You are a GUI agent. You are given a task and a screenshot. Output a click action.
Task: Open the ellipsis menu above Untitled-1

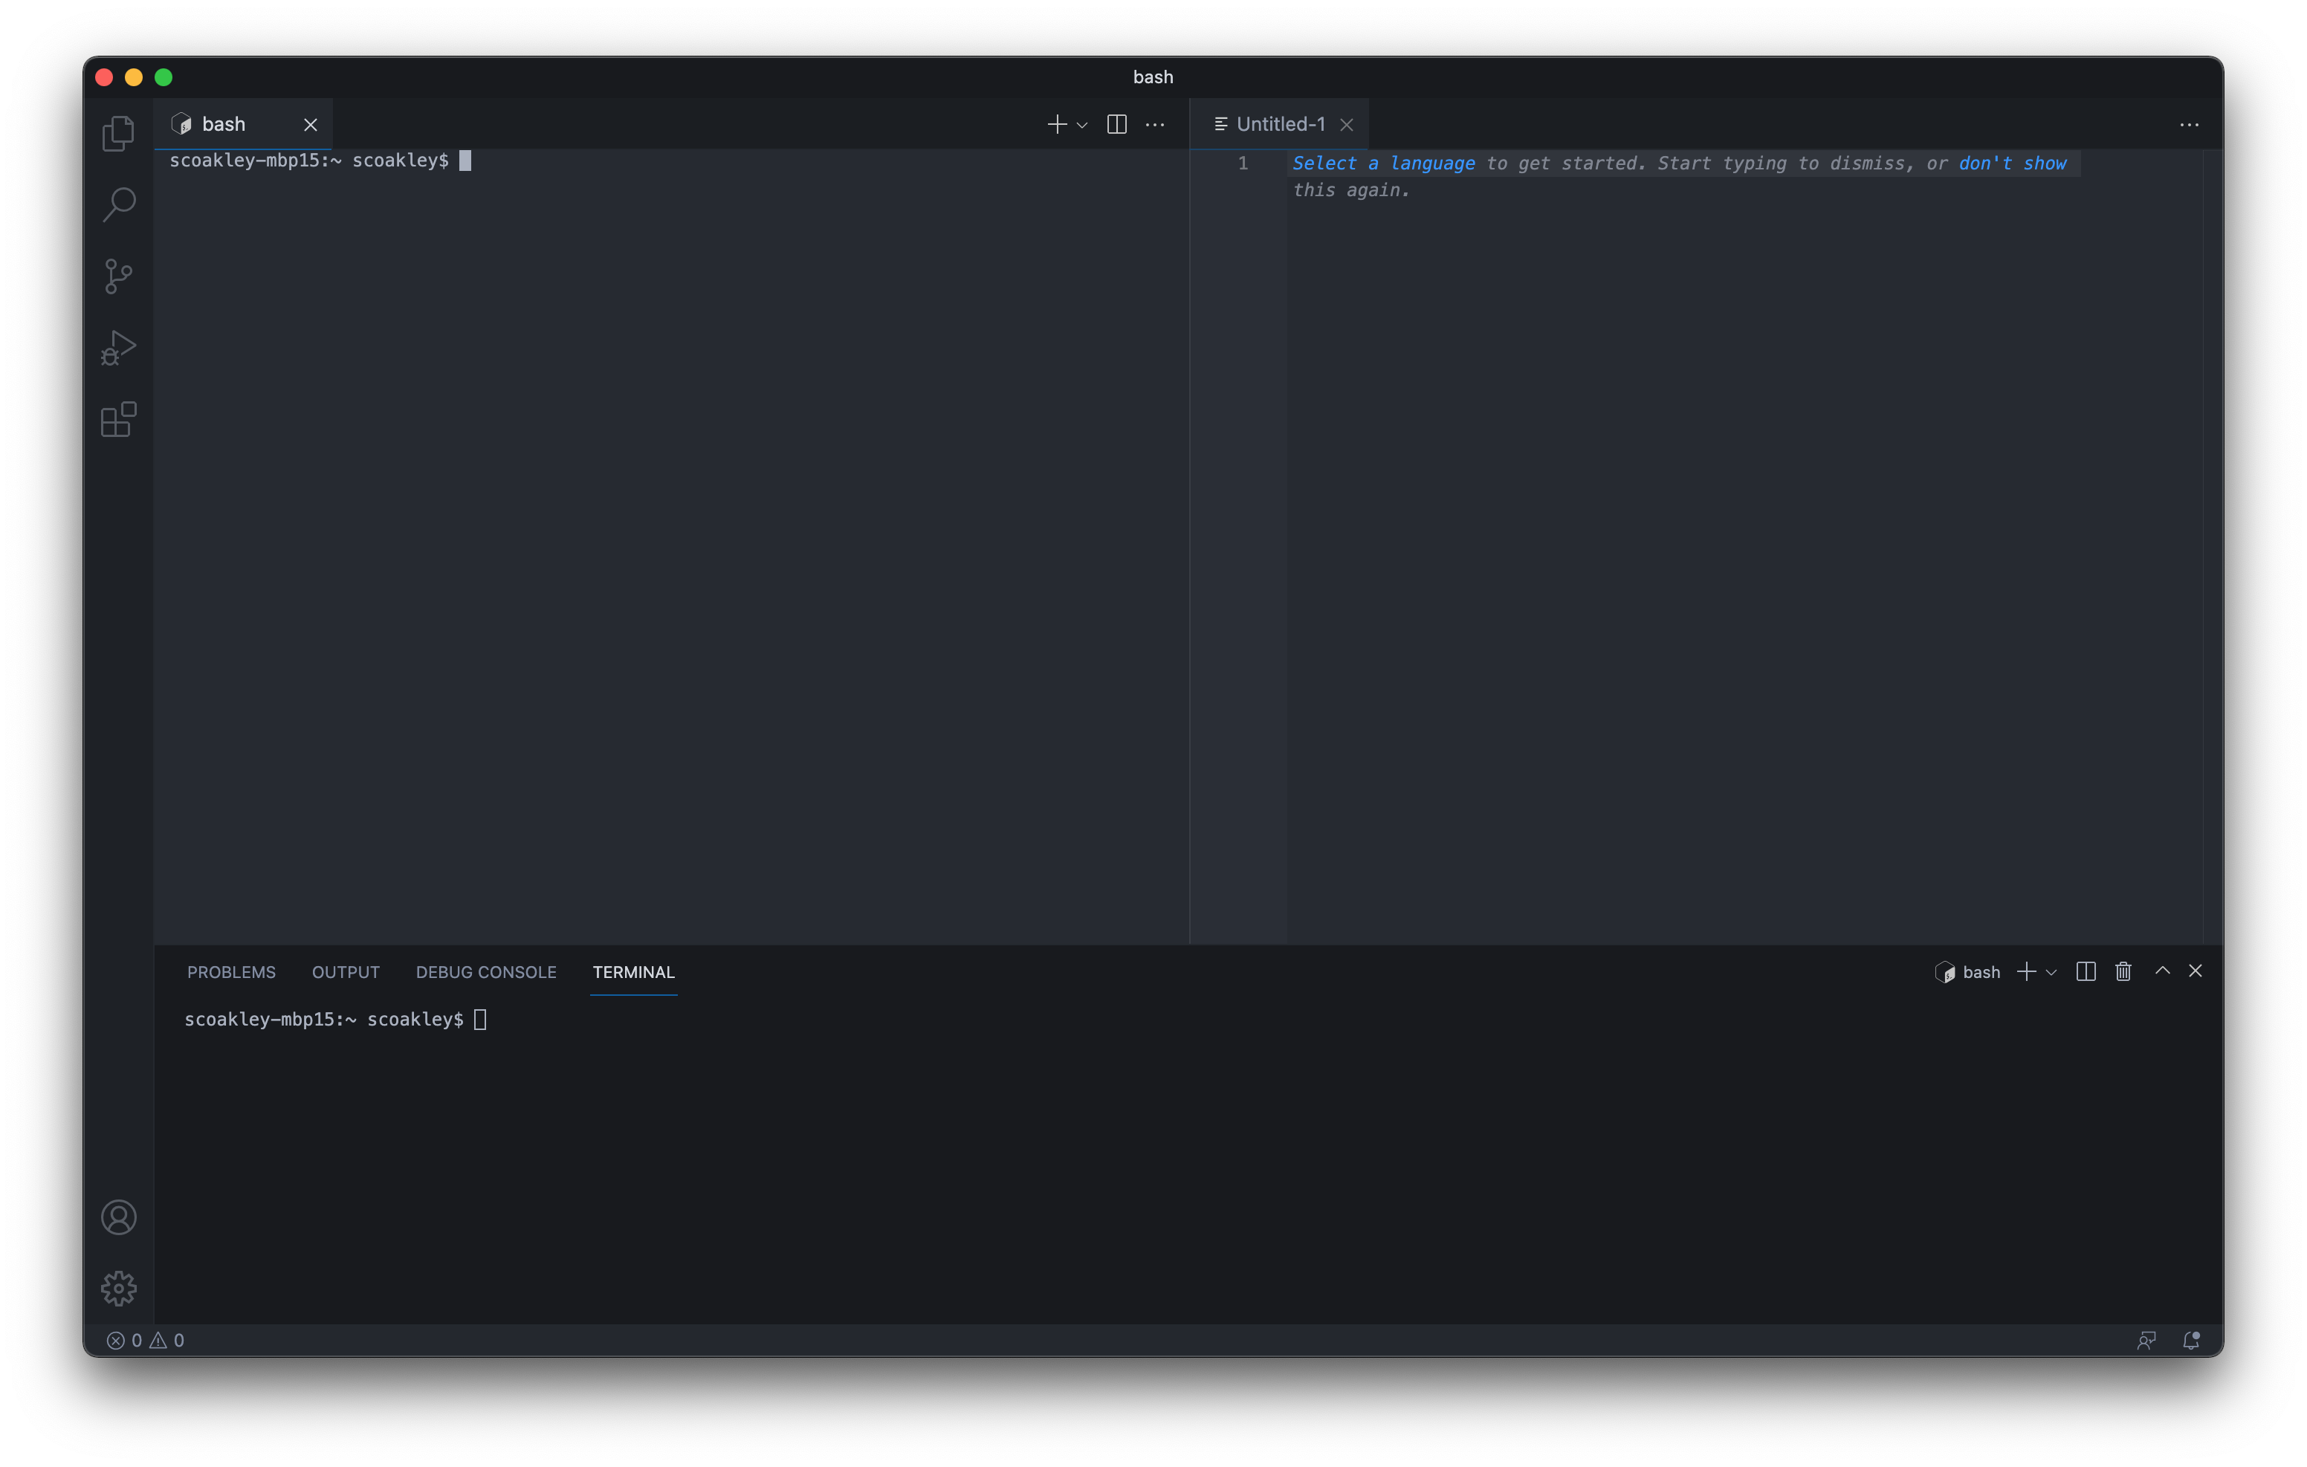2190,125
